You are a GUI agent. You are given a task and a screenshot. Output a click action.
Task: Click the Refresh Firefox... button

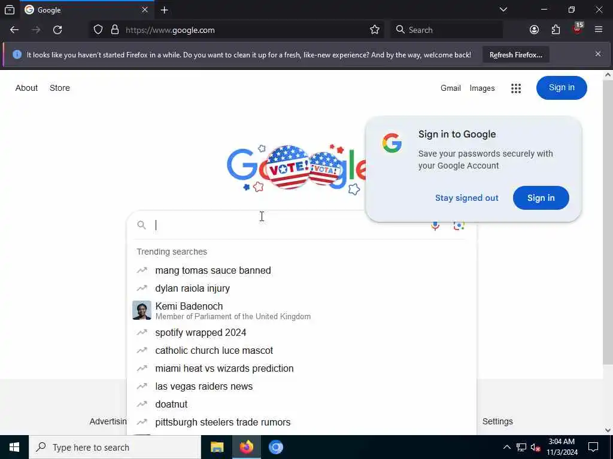click(515, 54)
